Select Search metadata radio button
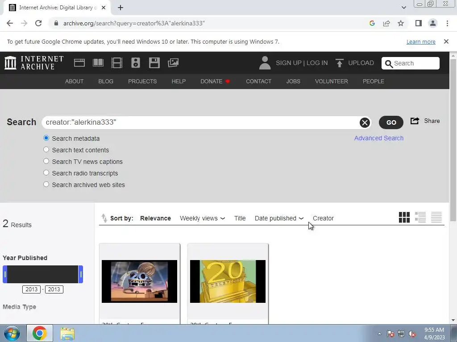This screenshot has height=342, width=457. click(46, 138)
